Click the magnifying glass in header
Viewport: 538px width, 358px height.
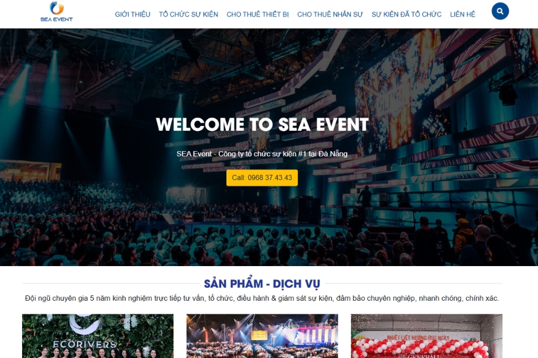500,11
